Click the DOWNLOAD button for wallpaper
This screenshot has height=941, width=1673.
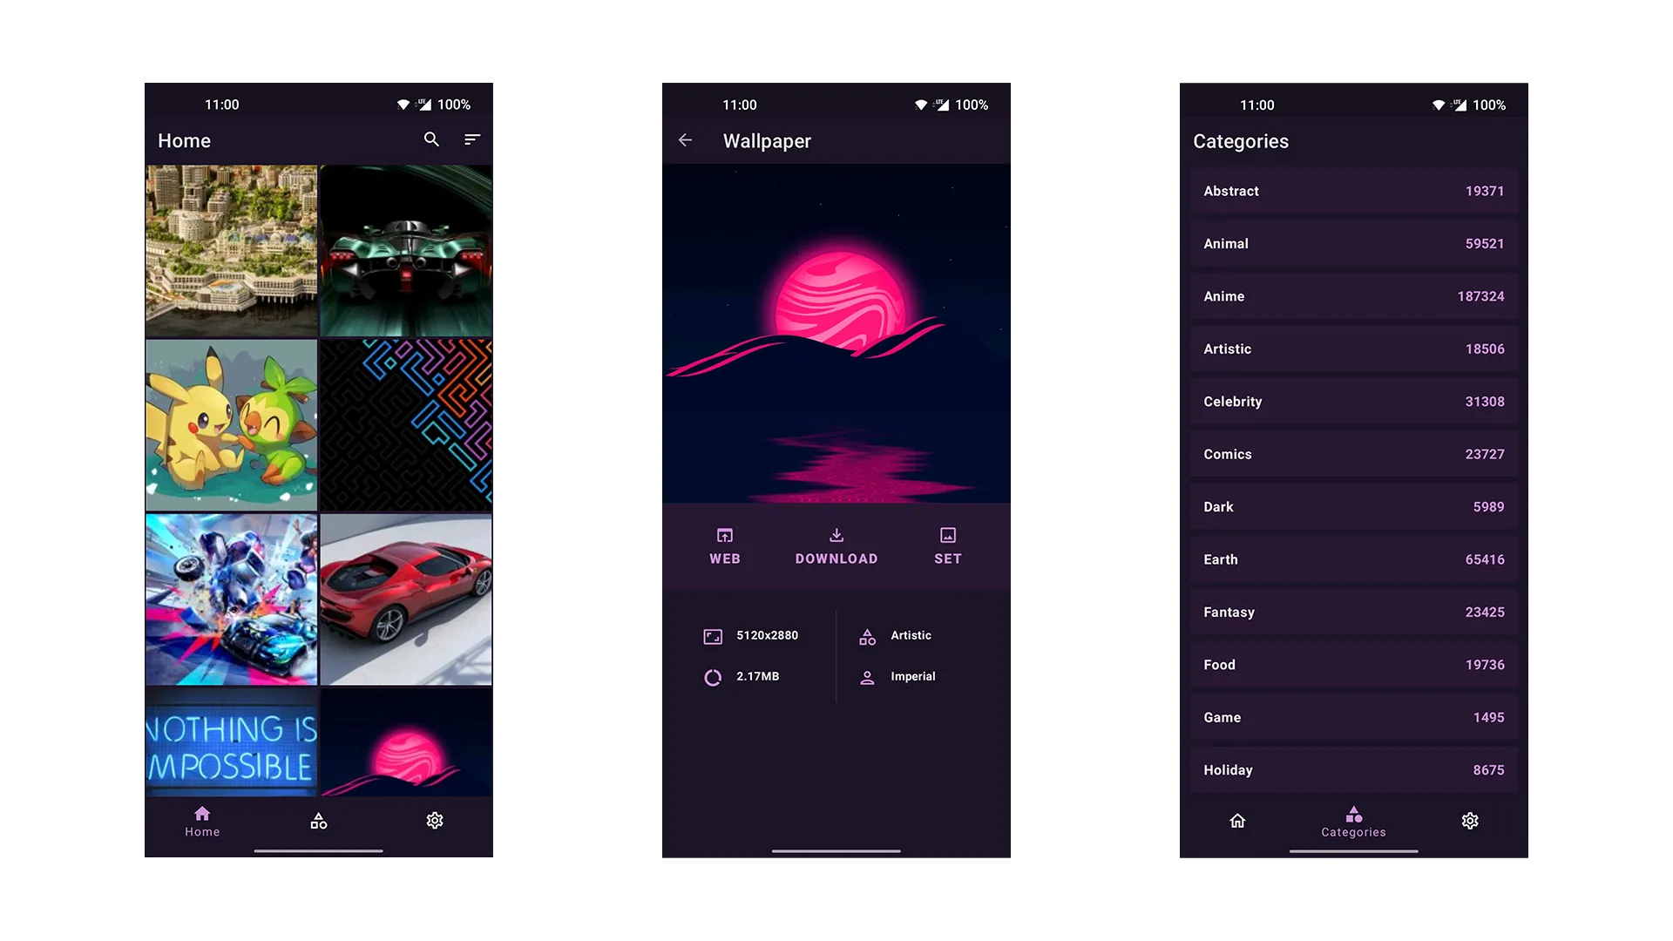836,545
